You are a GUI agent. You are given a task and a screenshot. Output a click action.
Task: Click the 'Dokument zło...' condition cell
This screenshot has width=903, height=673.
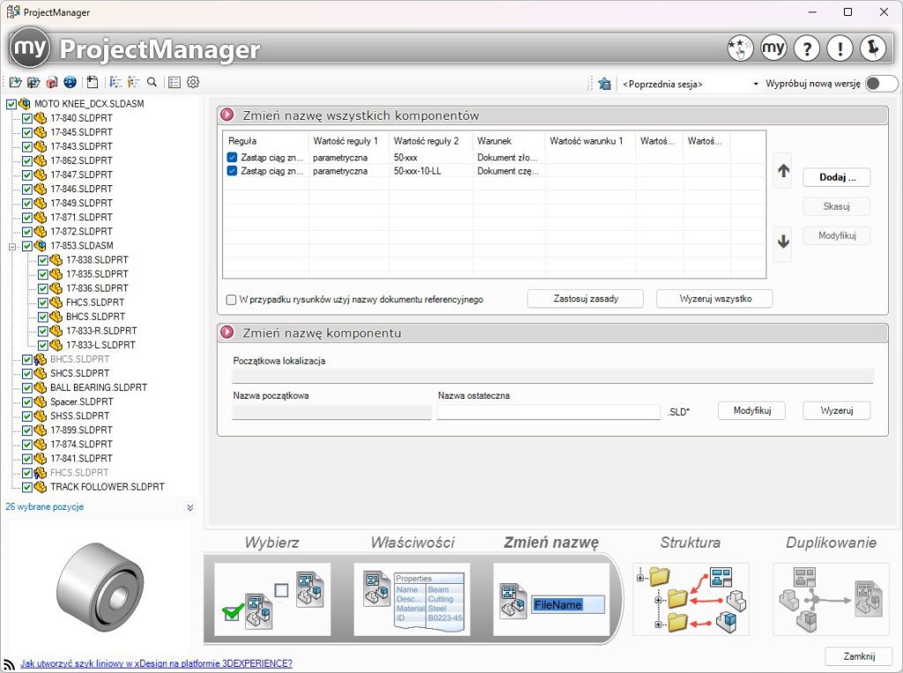(509, 157)
